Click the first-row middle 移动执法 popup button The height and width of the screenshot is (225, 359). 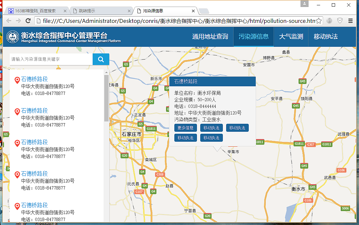[x=211, y=128]
